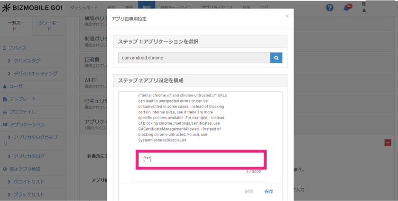Open the notifications bell icon
This screenshot has width=398, height=201.
[346, 8]
